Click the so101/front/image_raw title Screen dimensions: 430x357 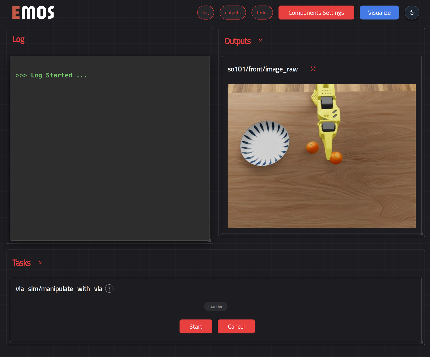(x=263, y=69)
